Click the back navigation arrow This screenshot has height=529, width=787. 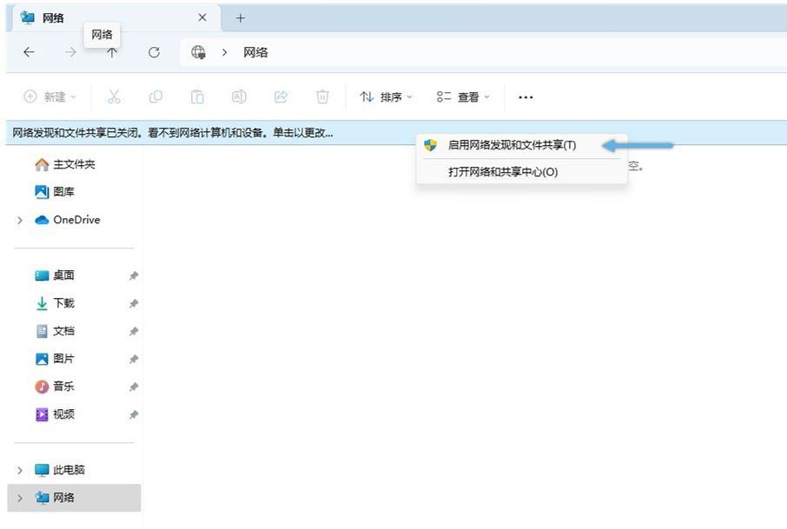tap(29, 52)
